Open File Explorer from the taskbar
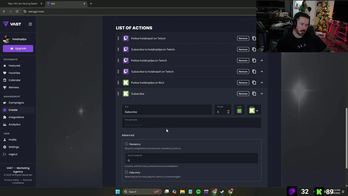 click(x=182, y=192)
